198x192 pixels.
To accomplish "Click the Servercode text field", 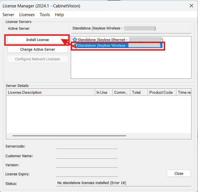I will pos(87,146).
